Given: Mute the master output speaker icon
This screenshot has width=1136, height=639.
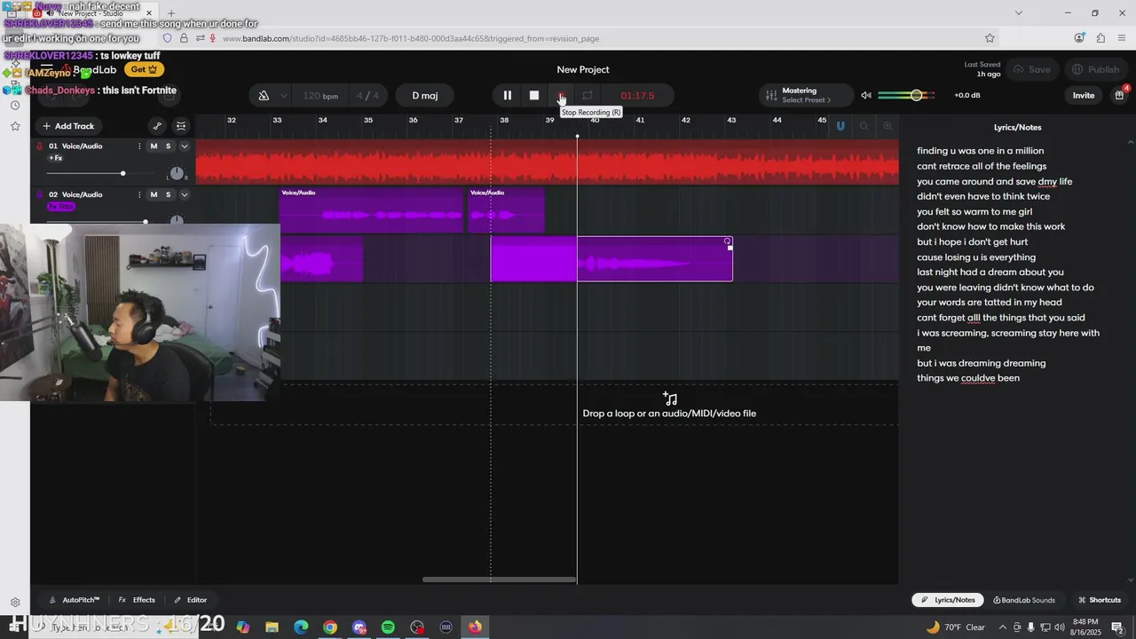Looking at the screenshot, I should click(866, 95).
